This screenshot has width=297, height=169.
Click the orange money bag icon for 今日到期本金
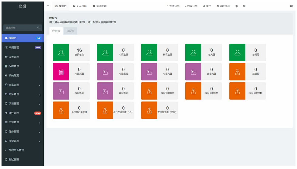pyautogui.click(x=149, y=91)
